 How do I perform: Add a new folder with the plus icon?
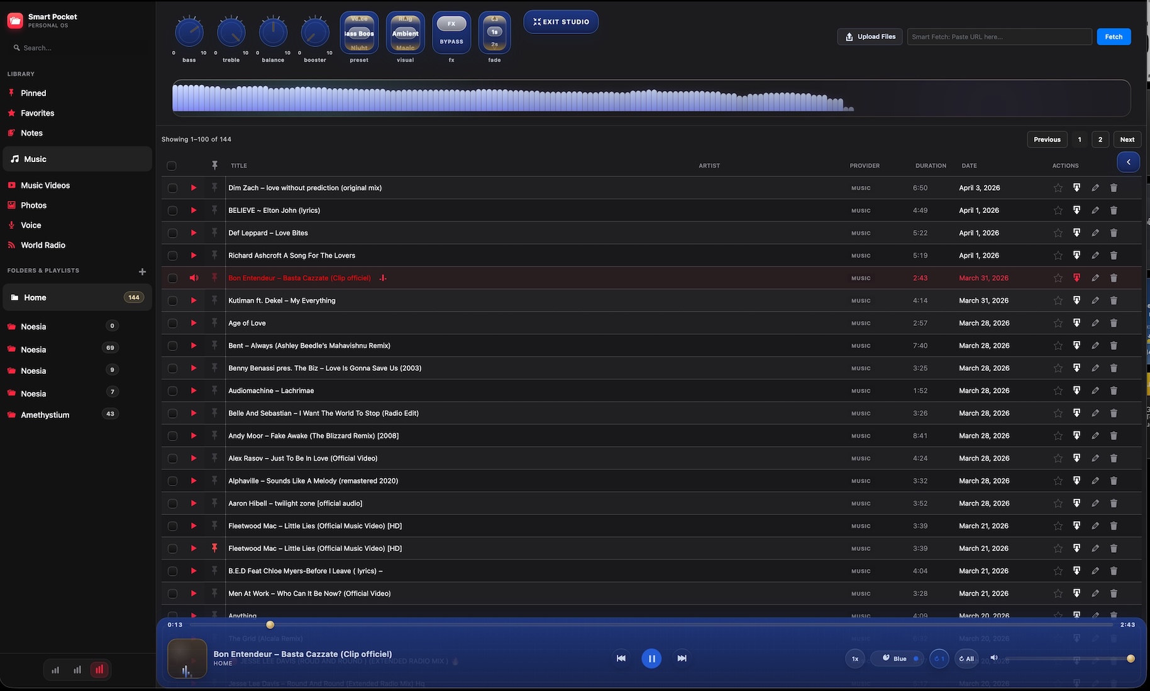coord(142,271)
